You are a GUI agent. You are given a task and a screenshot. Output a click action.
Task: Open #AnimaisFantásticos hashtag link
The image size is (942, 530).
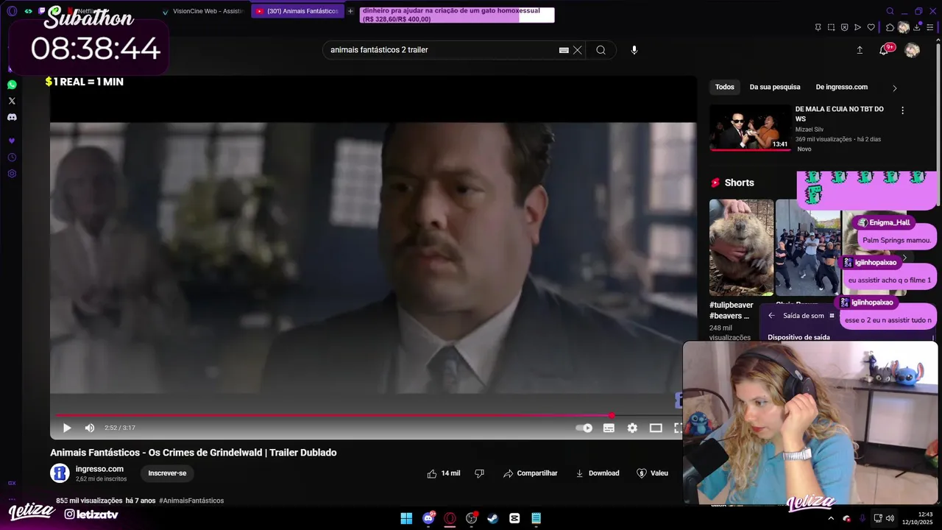click(191, 501)
